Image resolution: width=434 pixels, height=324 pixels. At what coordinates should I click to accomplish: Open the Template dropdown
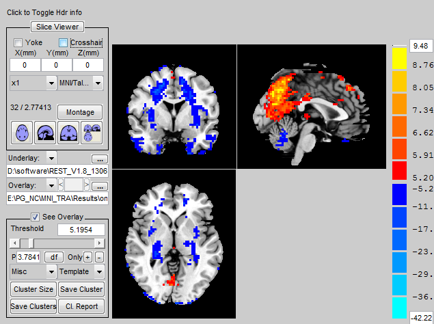click(x=81, y=271)
